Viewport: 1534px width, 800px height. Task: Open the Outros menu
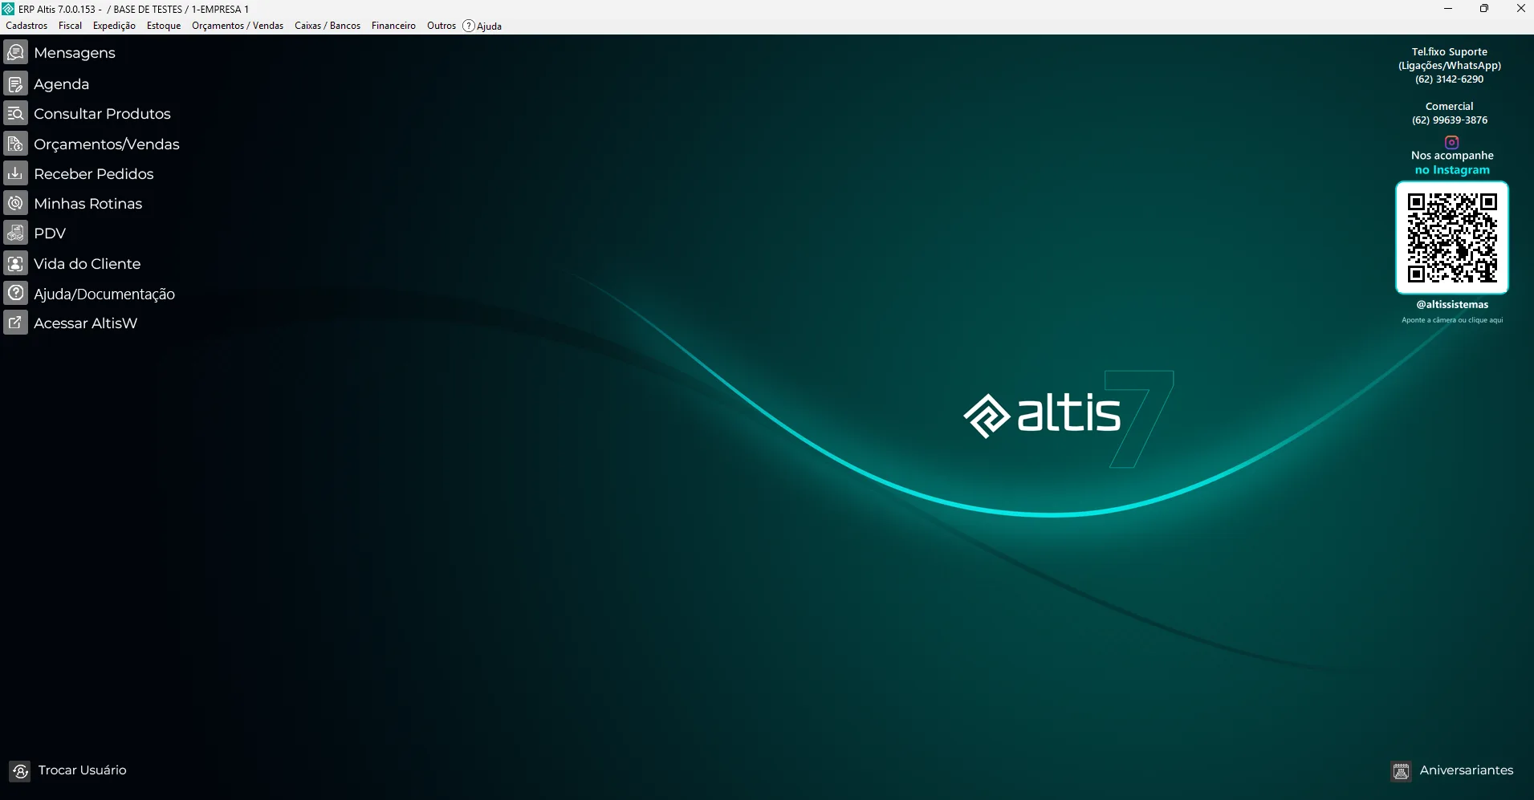point(441,26)
